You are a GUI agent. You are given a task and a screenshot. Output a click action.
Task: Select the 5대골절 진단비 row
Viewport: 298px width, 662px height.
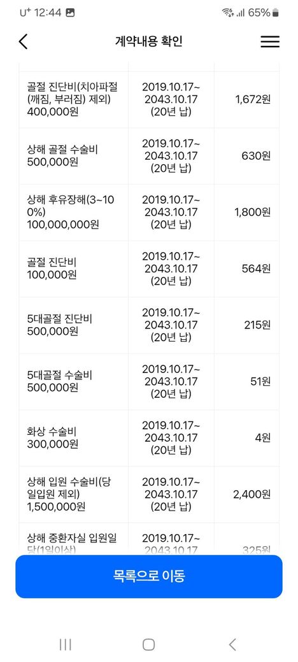tap(148, 325)
